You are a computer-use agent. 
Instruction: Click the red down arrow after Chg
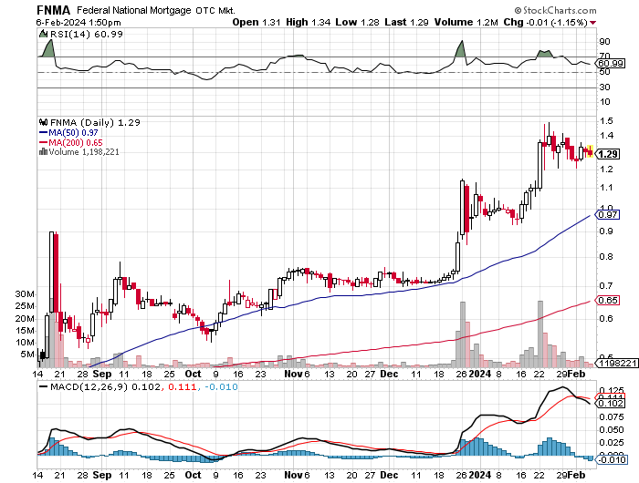593,23
